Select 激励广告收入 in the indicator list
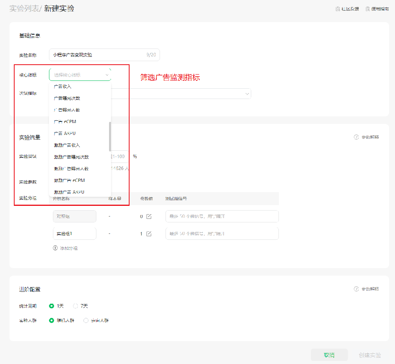This screenshot has height=364, width=395. pyautogui.click(x=67, y=145)
